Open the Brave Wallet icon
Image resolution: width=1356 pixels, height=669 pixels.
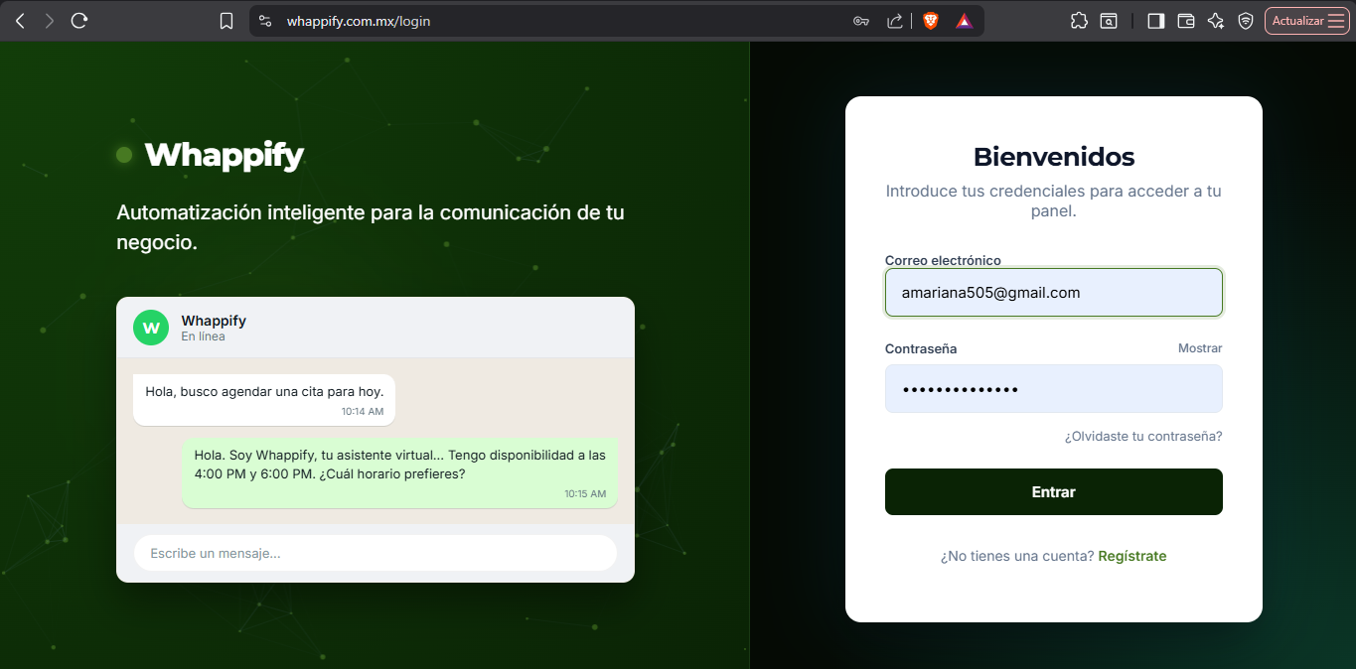tap(1185, 21)
